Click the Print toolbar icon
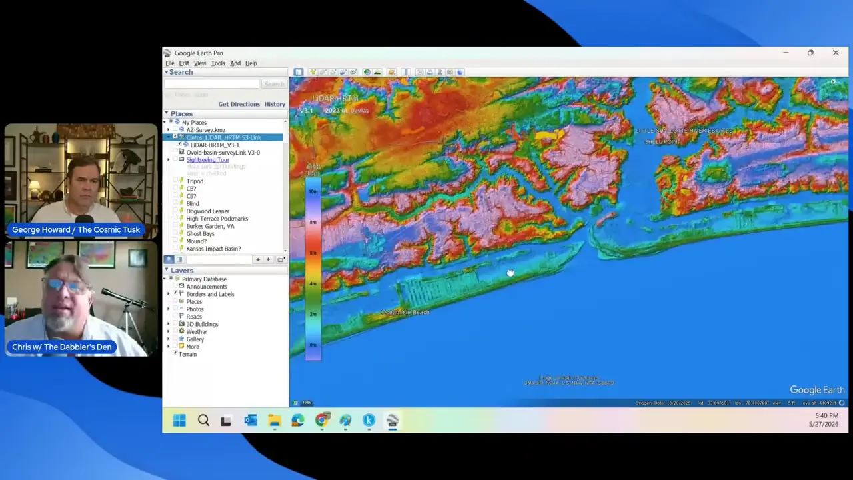 tap(430, 72)
